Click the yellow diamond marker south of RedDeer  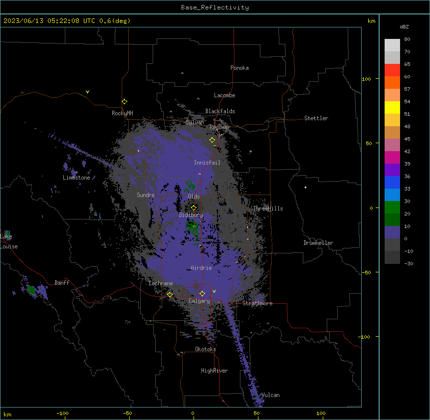click(212, 140)
